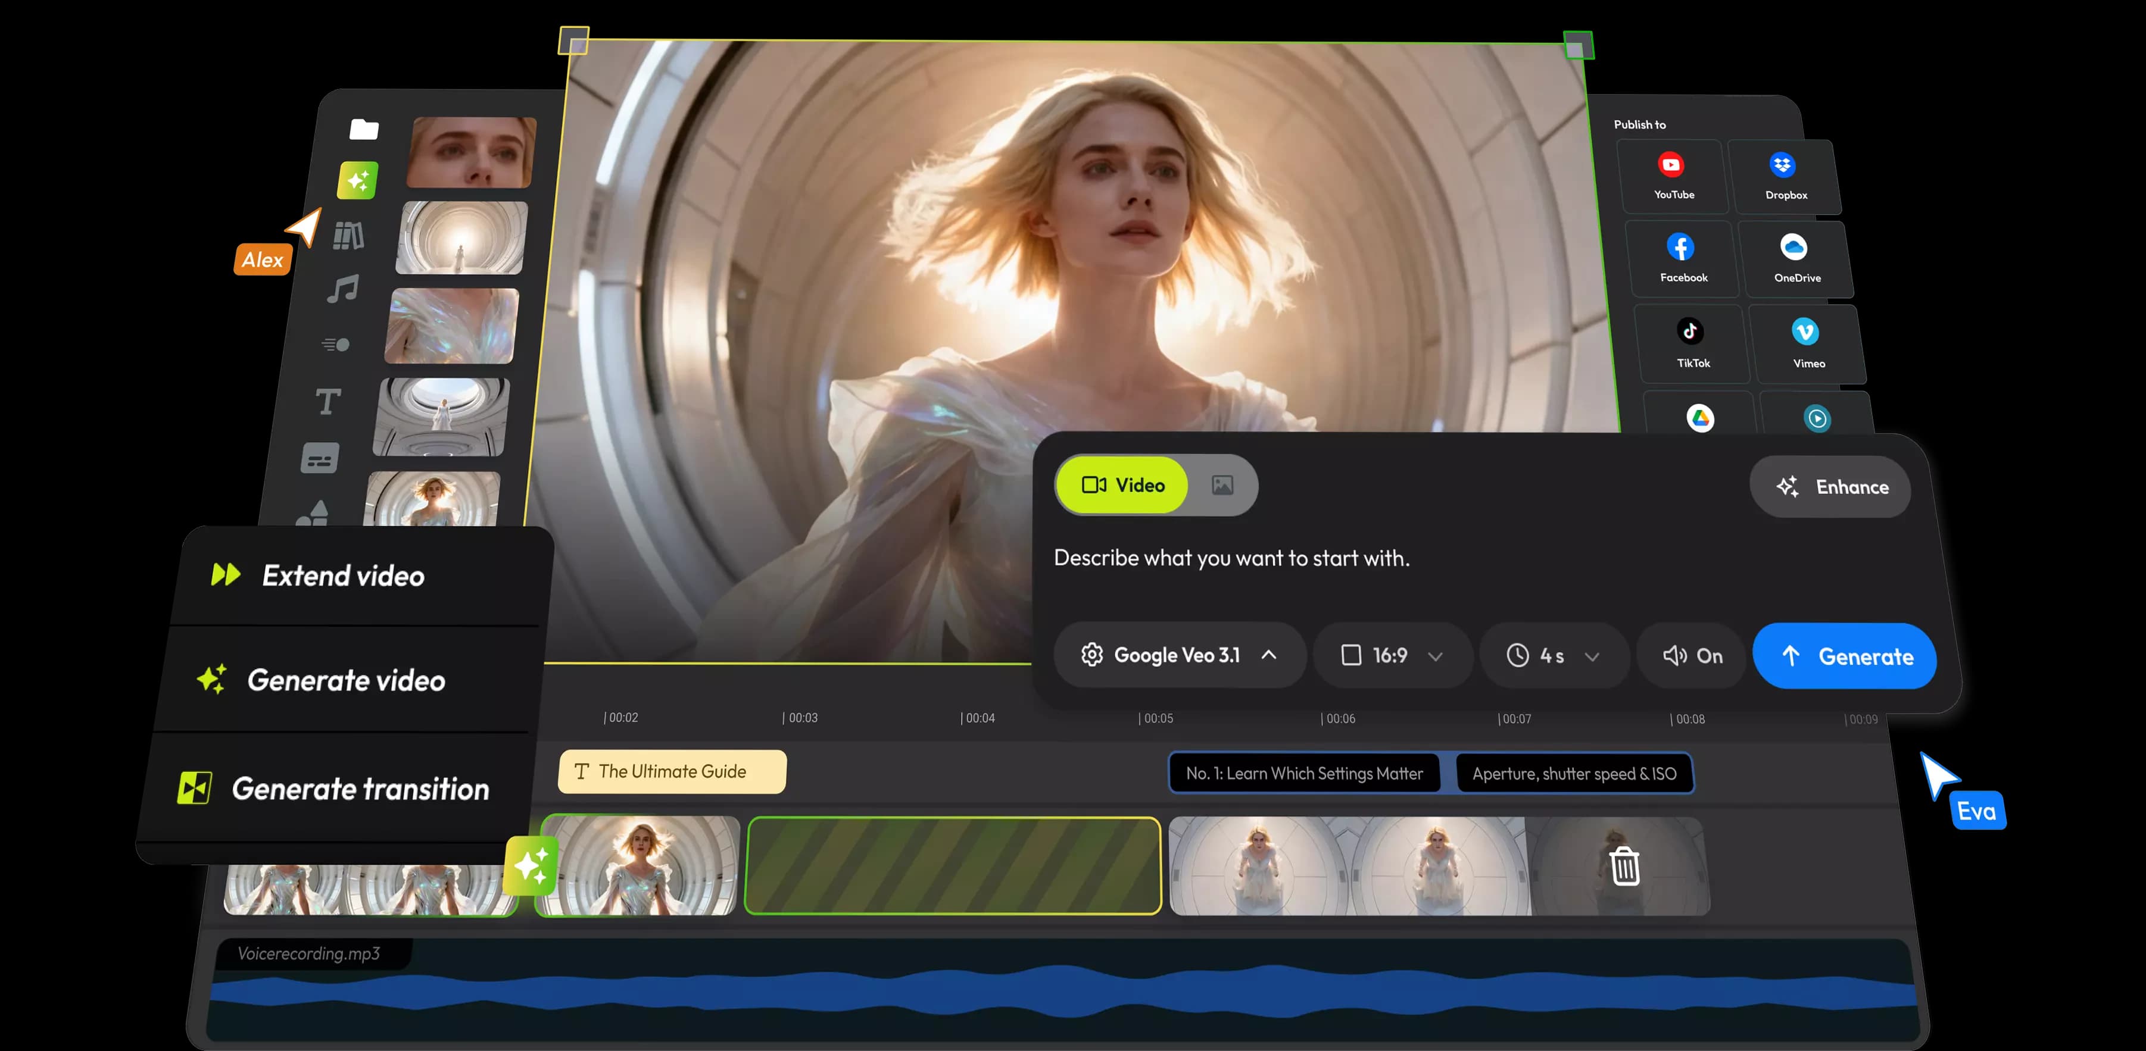Select the motion effects icon in sidebar
This screenshot has width=2146, height=1051.
336,345
